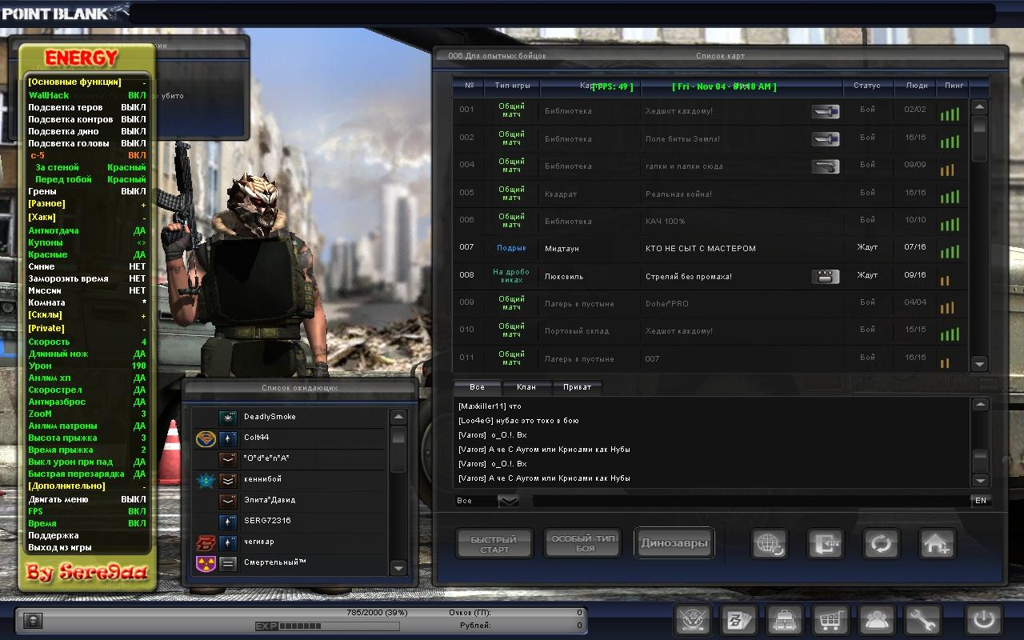The image size is (1024, 640).
Task: Click the globe server-change icon
Action: [770, 545]
